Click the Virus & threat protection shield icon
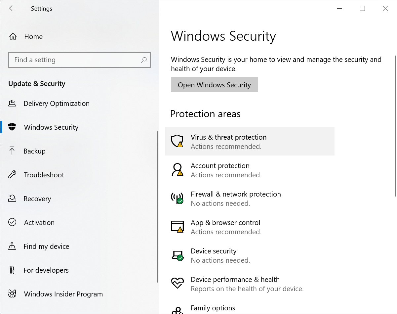The image size is (397, 314). click(x=177, y=141)
